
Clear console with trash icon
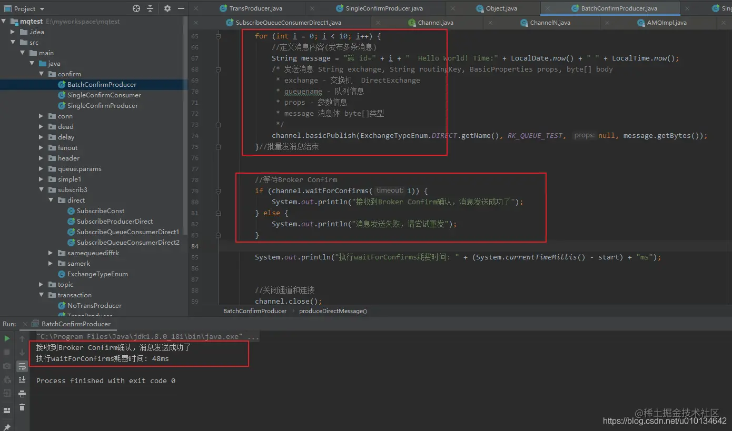coord(22,407)
